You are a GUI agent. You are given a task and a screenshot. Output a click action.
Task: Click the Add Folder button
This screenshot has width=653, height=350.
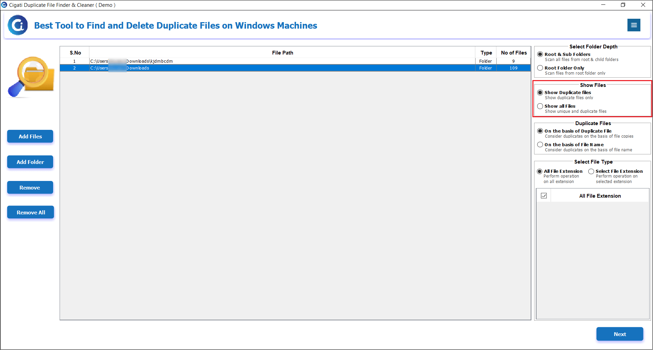click(30, 162)
